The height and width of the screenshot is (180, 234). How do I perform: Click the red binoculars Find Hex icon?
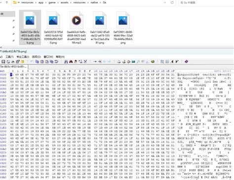coord(71,61)
